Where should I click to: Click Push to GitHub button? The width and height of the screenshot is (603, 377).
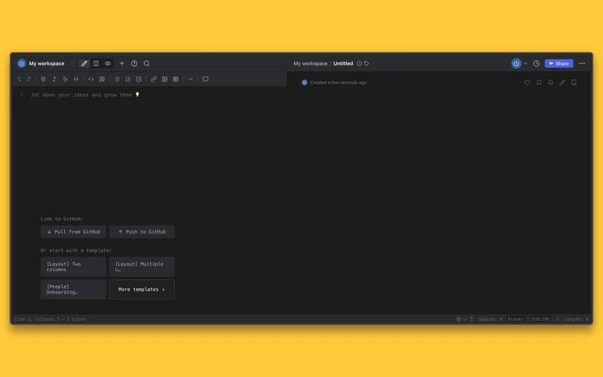click(142, 232)
